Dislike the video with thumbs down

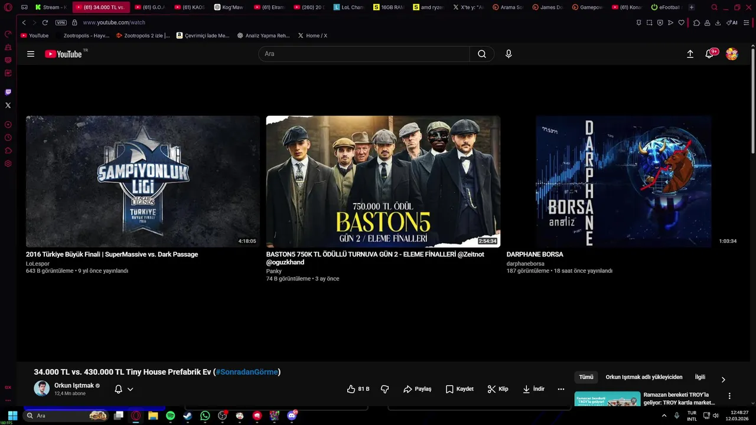(x=385, y=389)
